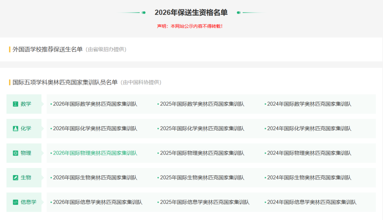
Task: Open 2024年国际数学奥林匹克国家集训队 list
Action: pos(309,104)
